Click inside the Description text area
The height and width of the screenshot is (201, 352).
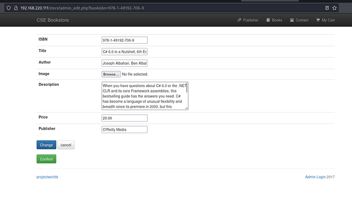point(143,95)
